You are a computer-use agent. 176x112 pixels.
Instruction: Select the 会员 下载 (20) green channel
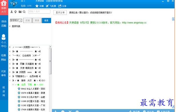pos(29,85)
